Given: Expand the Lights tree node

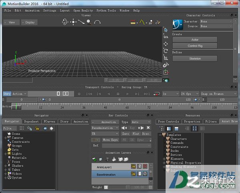Looking at the screenshot, I should [5, 154].
